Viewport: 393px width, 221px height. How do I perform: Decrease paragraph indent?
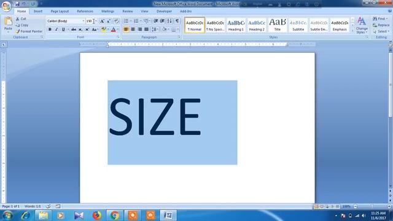[x=155, y=21]
